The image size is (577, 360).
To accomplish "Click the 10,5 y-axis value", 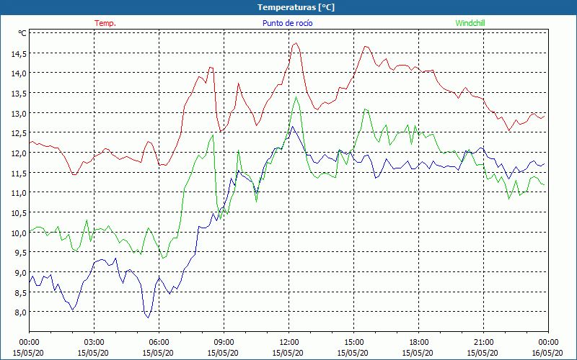I will (19, 213).
